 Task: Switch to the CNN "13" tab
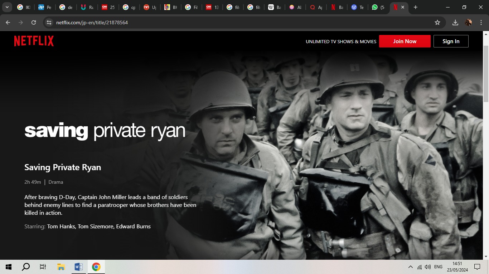(x=213, y=7)
